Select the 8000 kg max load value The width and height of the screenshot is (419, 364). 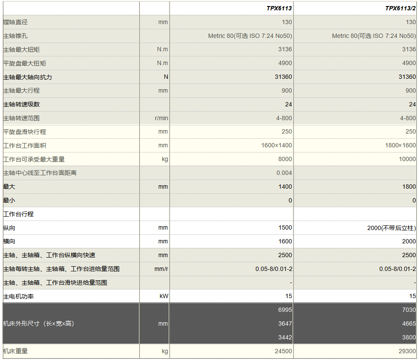(x=285, y=159)
